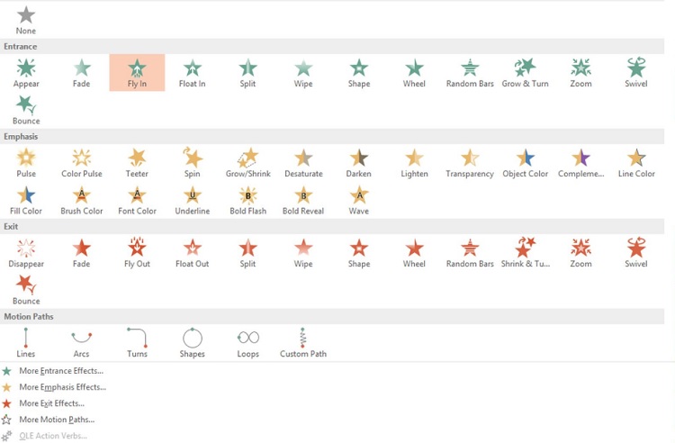Screen dimensions: 675x443
Task: Choose the Custom Path motion path
Action: point(303,342)
